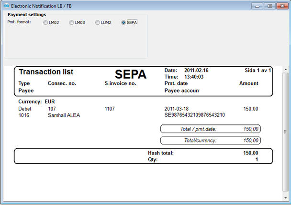Click the payment date 2011-03-18

(177, 109)
